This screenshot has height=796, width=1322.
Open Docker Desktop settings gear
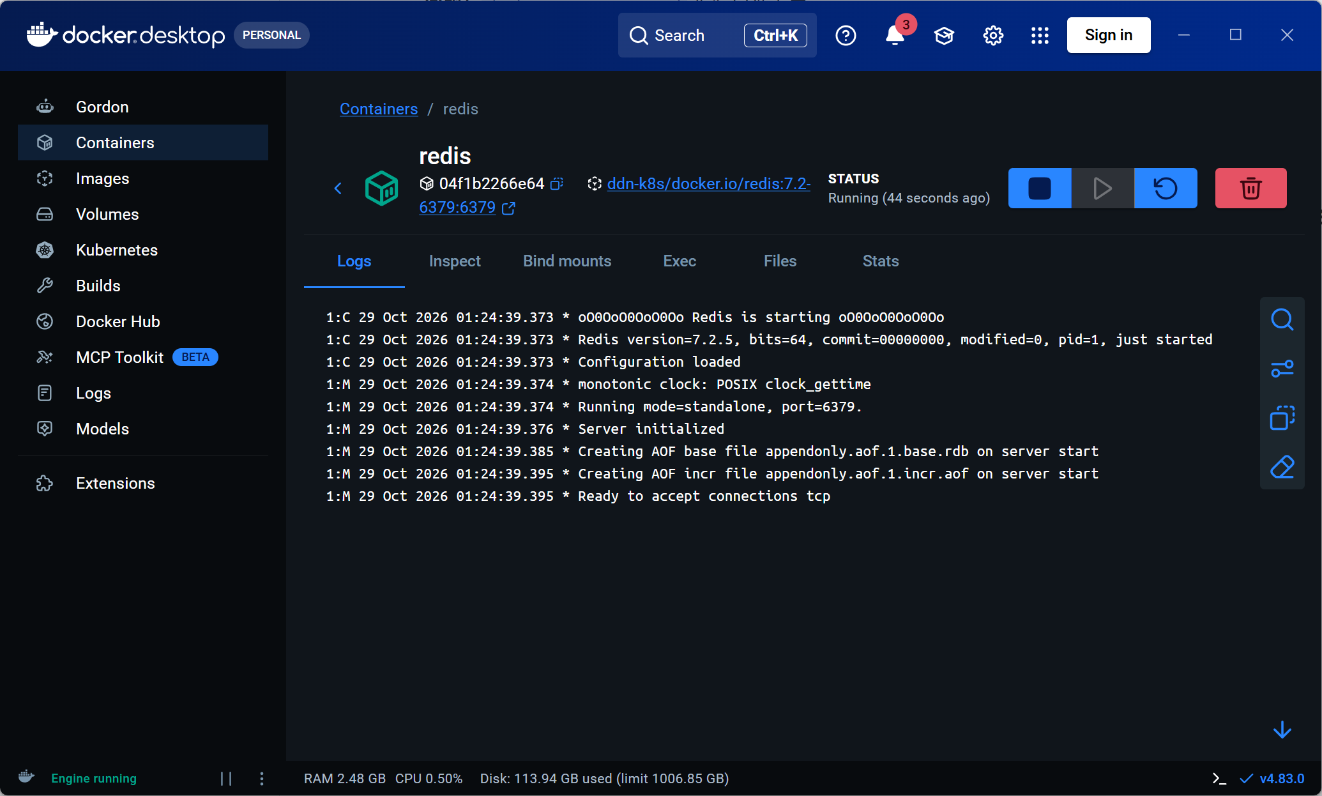[993, 35]
